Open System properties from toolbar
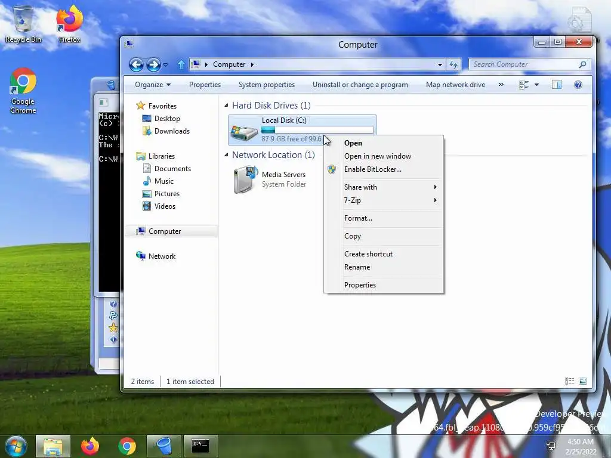The width and height of the screenshot is (611, 458). [x=267, y=85]
